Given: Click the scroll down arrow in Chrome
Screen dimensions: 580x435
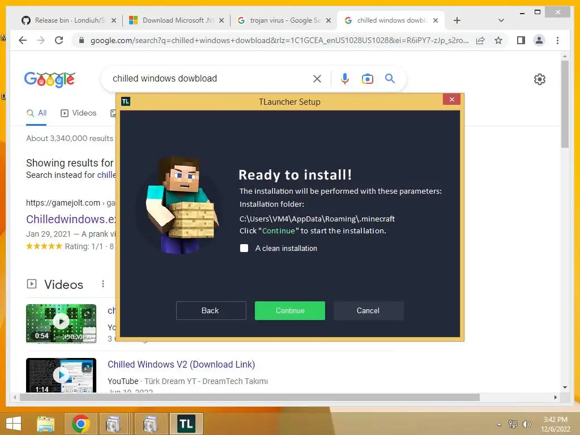Looking at the screenshot, I should tap(565, 387).
